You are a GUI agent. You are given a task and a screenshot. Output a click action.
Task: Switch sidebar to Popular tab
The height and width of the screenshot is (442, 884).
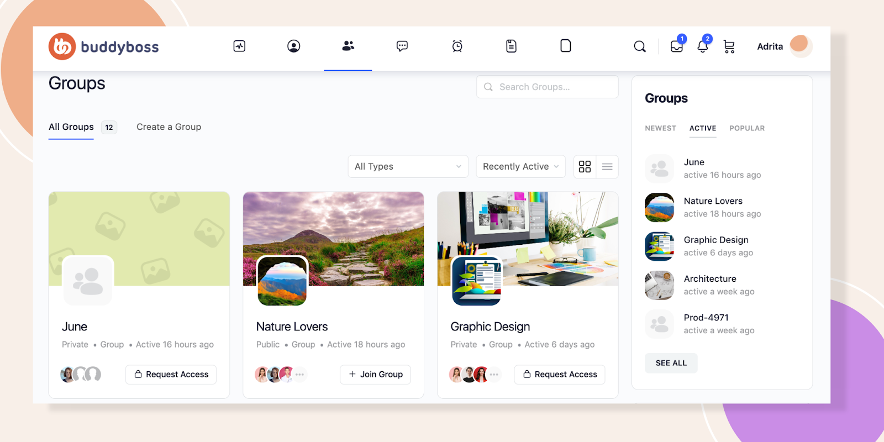pos(747,128)
